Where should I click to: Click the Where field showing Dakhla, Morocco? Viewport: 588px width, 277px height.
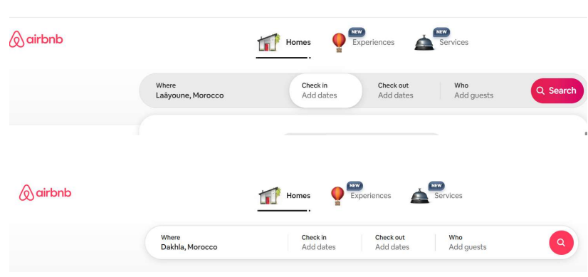(216, 243)
